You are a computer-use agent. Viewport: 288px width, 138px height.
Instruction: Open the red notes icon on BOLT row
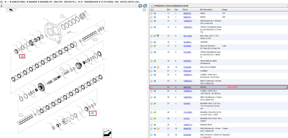click(x=158, y=36)
